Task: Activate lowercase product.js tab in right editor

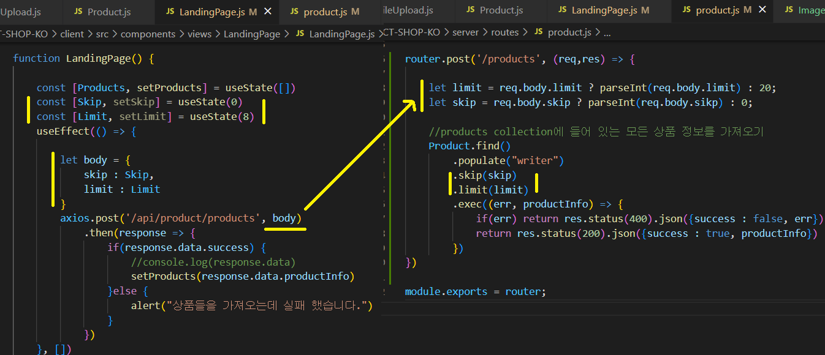Action: tap(717, 10)
